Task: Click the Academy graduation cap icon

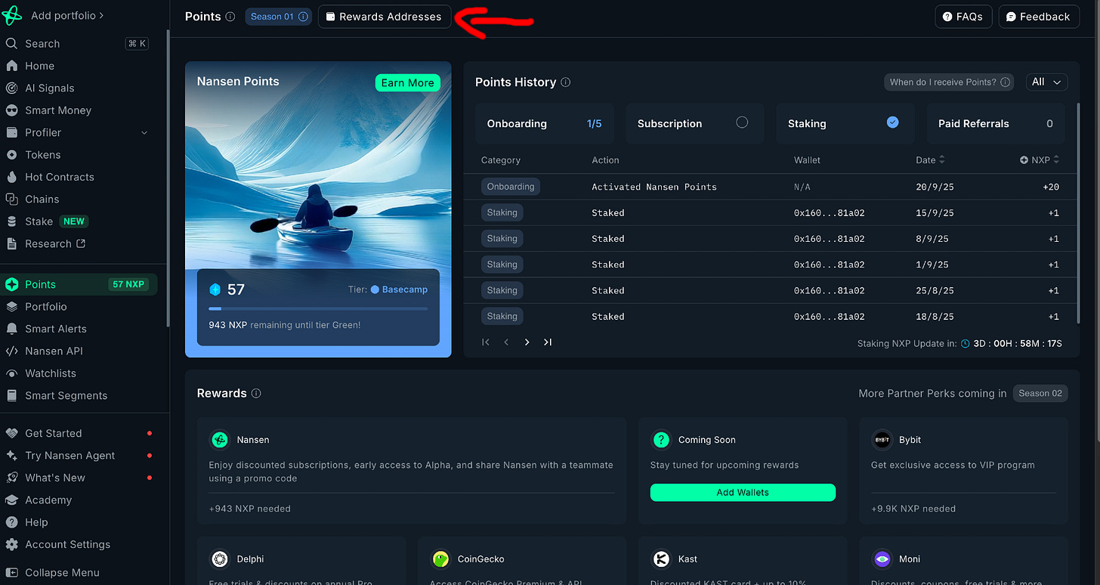Action: click(x=11, y=500)
